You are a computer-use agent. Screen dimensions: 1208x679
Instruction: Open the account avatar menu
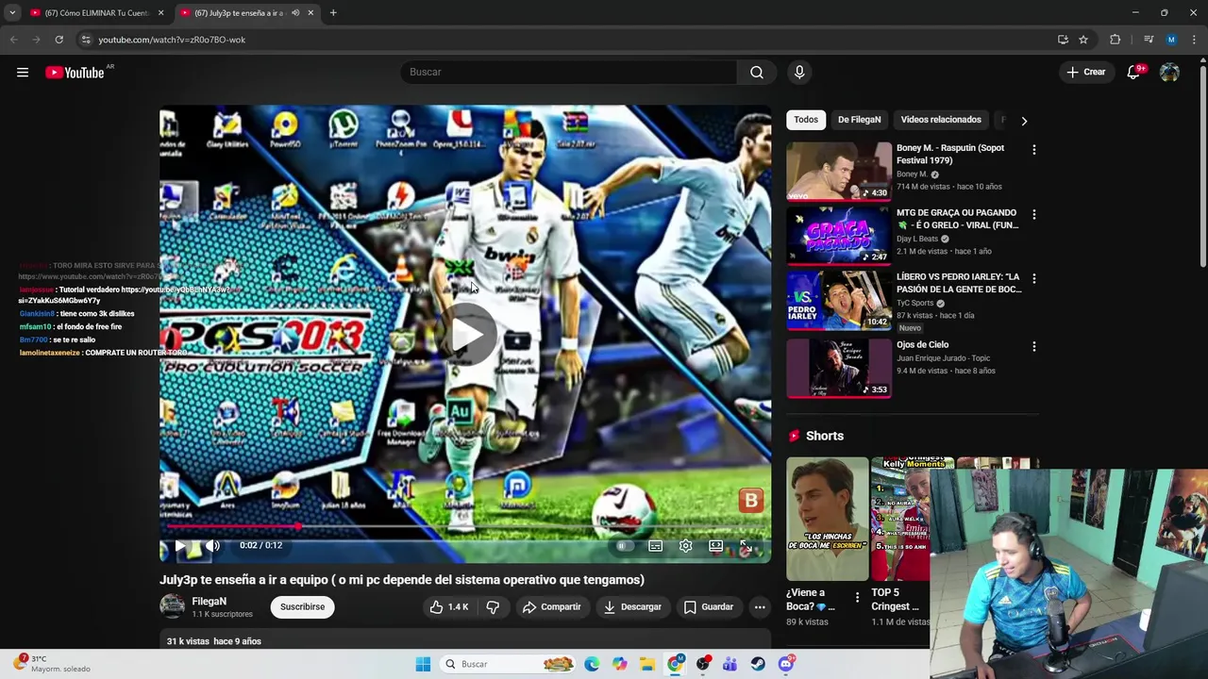tap(1169, 73)
